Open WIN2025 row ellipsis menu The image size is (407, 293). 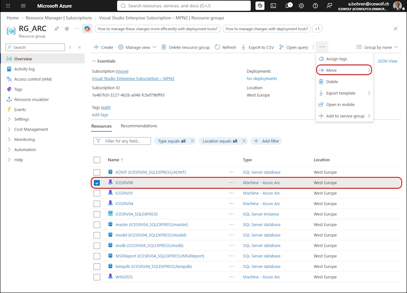[232, 277]
